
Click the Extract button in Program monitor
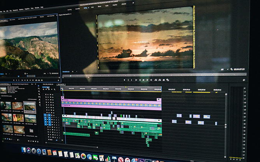point(160,80)
